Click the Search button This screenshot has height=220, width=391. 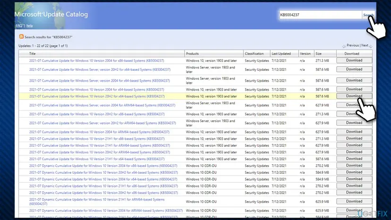point(368,15)
